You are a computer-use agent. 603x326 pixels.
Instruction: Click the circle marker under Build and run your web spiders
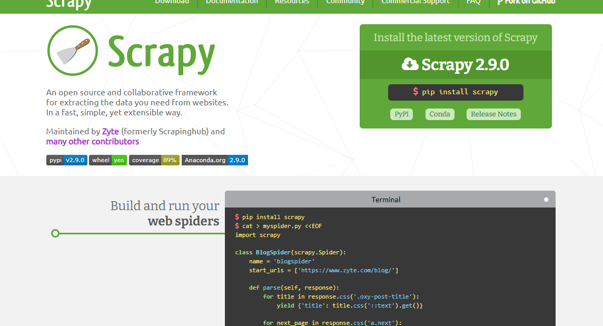55,233
